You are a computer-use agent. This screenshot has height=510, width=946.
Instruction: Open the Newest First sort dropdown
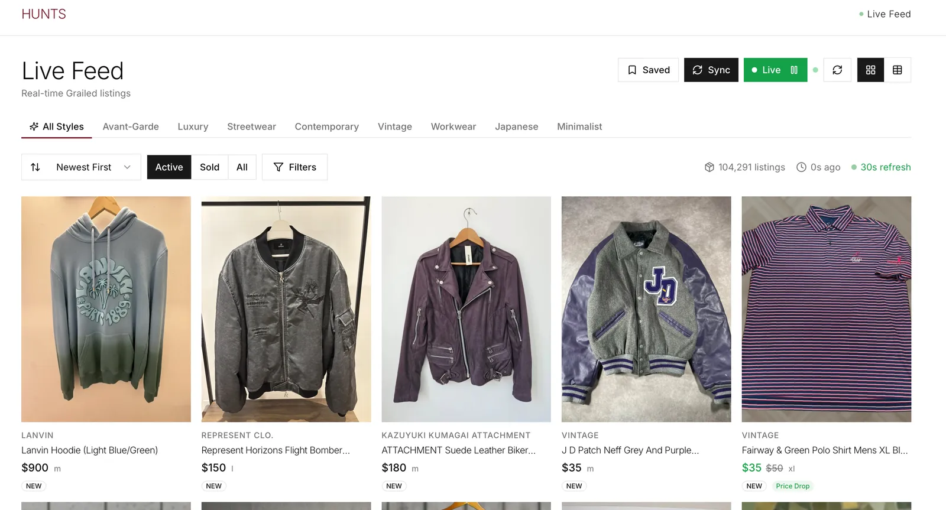pyautogui.click(x=81, y=167)
